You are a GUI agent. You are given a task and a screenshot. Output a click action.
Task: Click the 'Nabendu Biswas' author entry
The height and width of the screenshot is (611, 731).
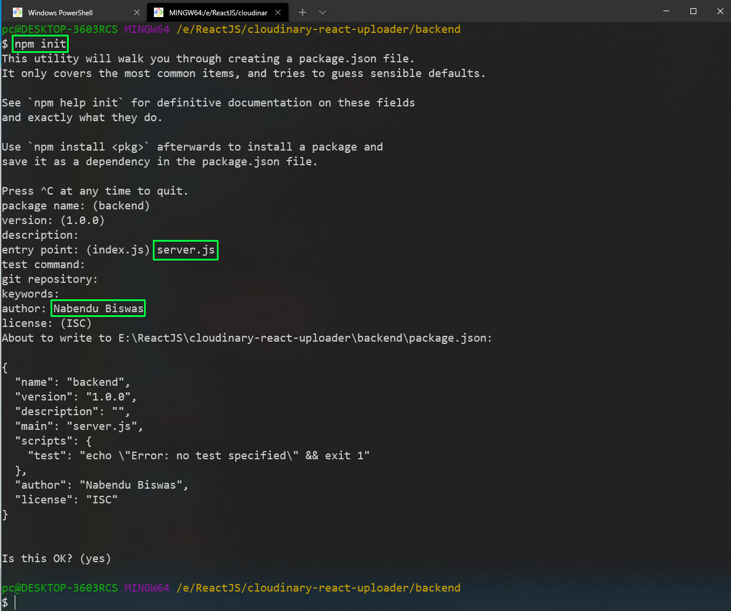pos(98,309)
